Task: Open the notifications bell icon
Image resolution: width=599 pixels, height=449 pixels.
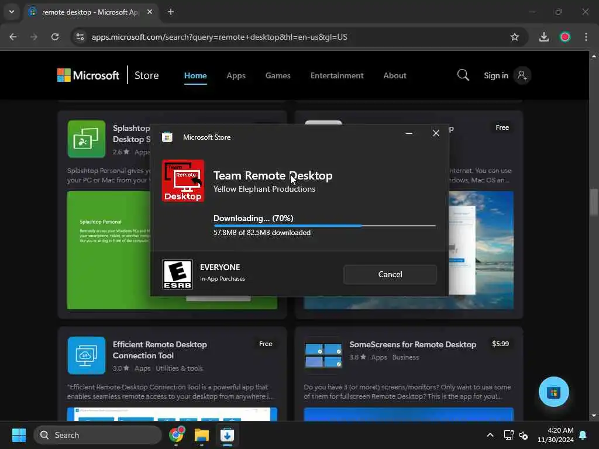Action: coord(583,435)
